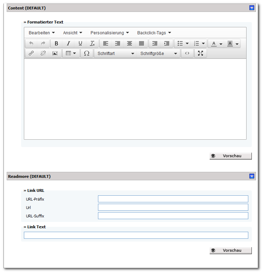Clear formatting with the Tx icon
Screen dimensions: 262x272
[x=92, y=43]
